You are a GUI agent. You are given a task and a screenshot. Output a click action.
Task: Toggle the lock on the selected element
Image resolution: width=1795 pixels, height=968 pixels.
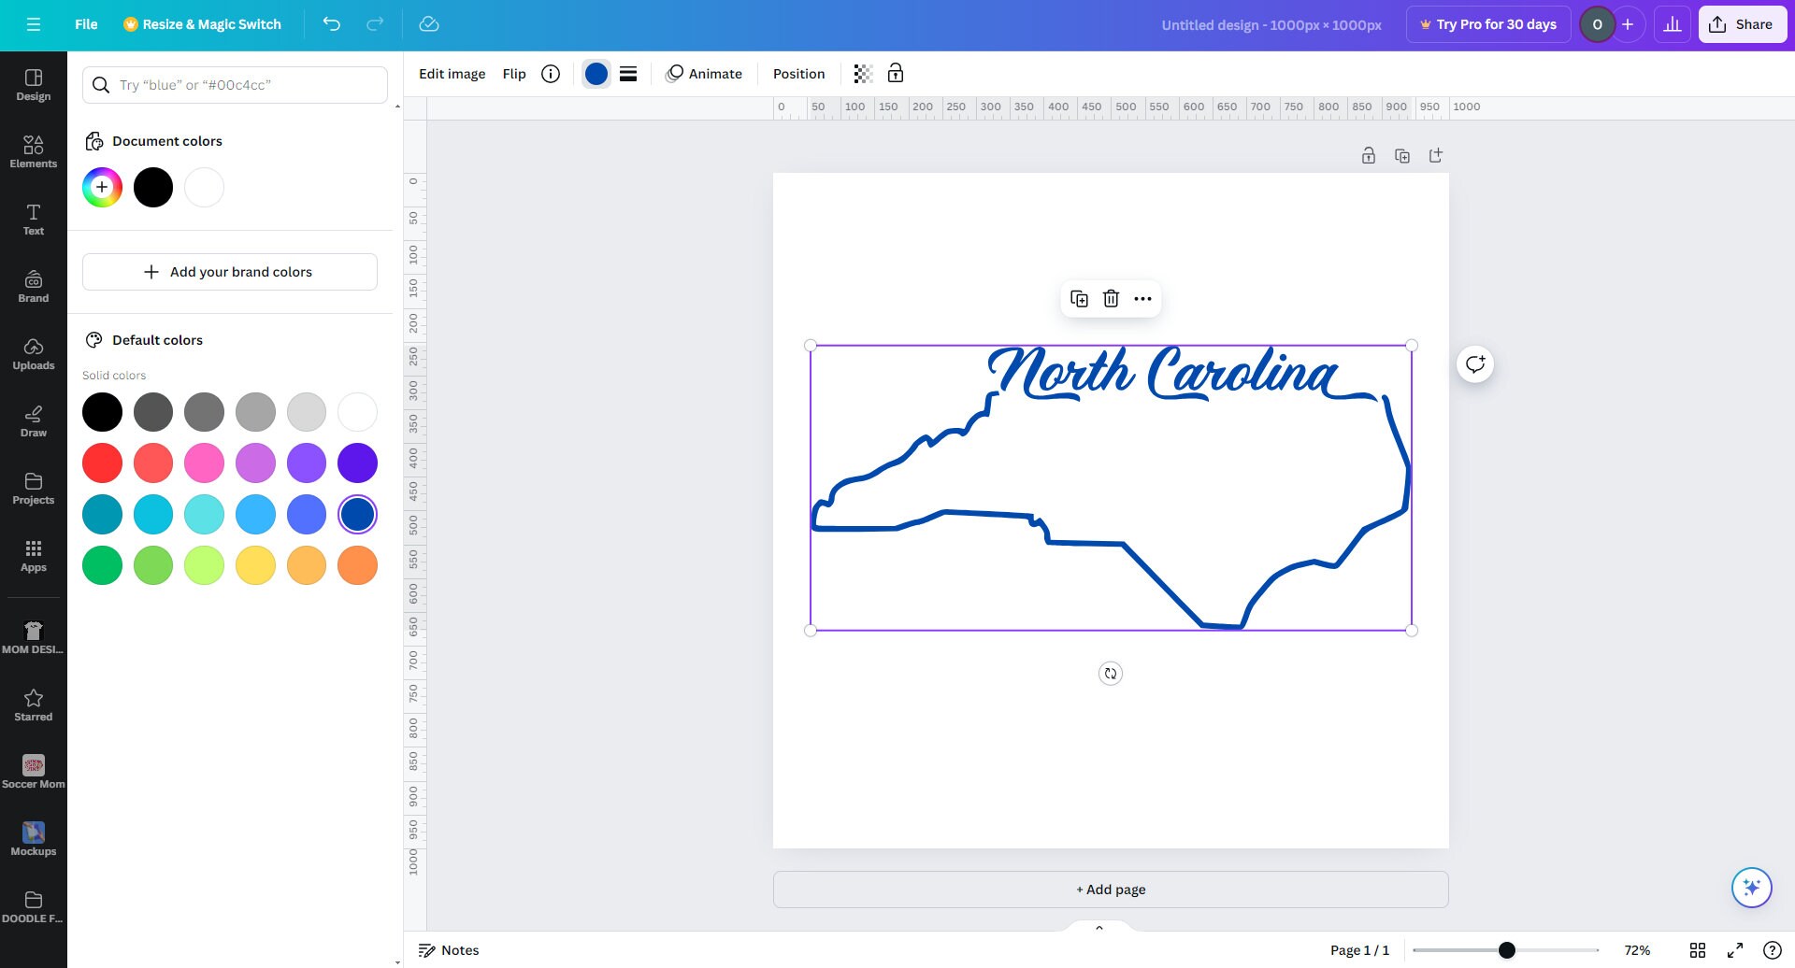pyautogui.click(x=895, y=73)
